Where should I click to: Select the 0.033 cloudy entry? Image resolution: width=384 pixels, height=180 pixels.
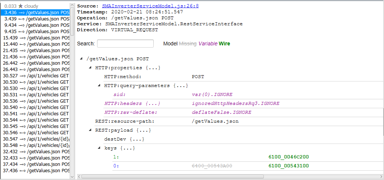(35, 6)
